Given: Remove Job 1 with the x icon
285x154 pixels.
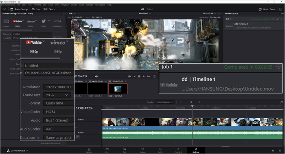Looking at the screenshot, I should 282,19.
